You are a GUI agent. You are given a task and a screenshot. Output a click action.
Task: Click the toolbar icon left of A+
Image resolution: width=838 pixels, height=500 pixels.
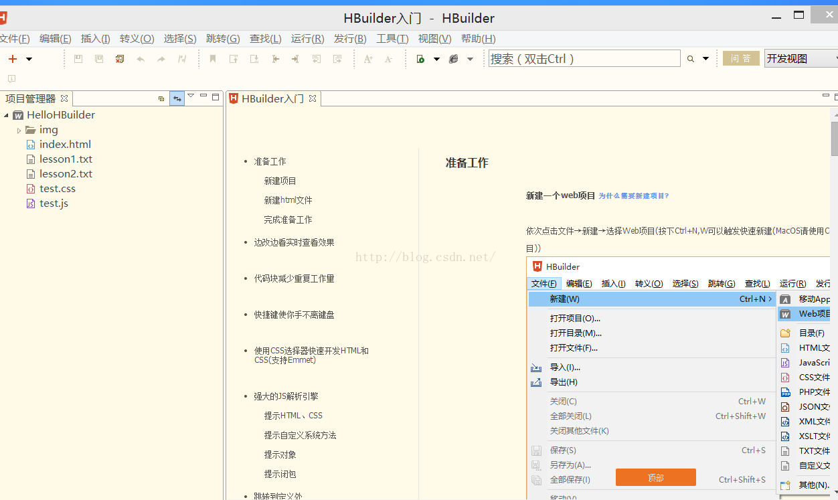(337, 59)
